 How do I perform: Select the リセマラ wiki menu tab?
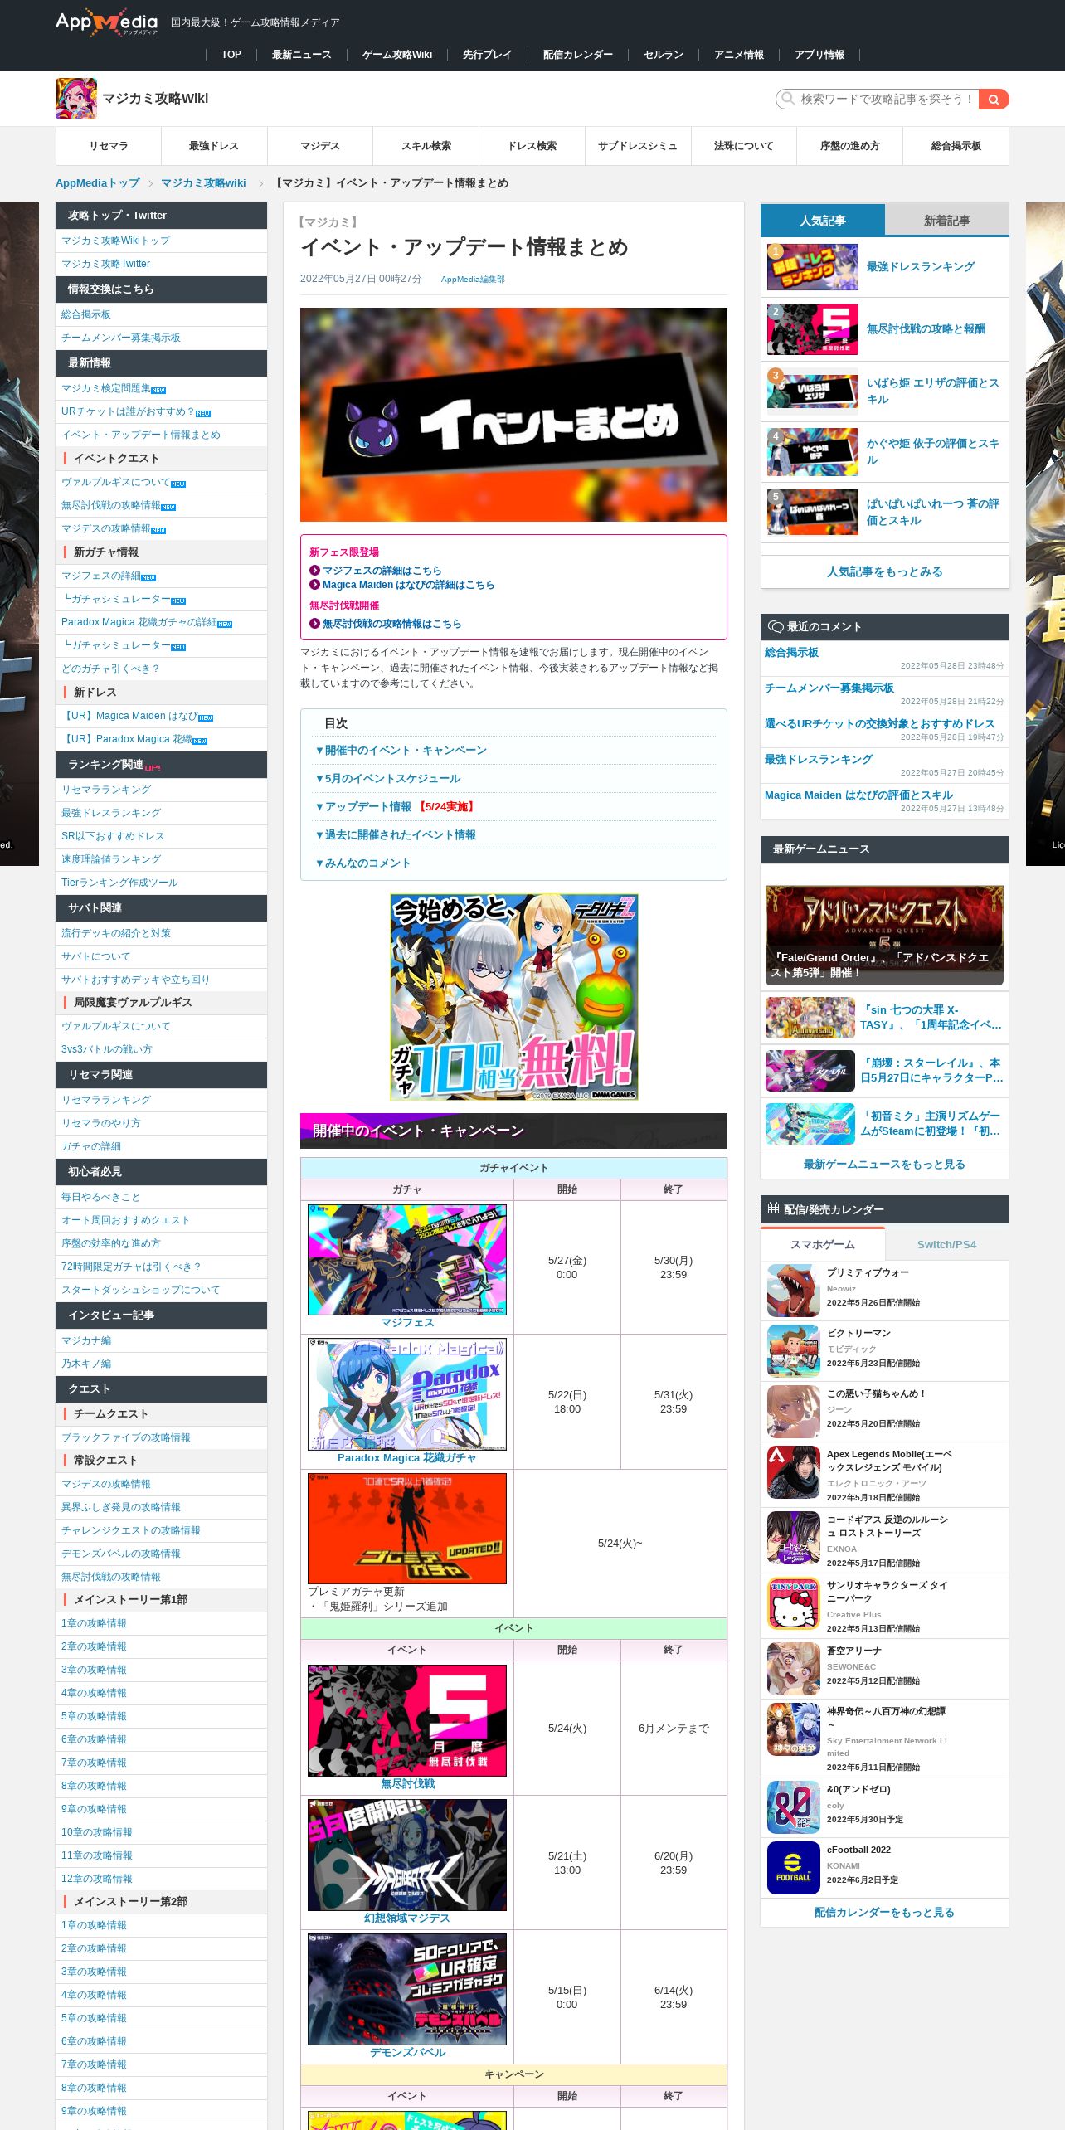tap(109, 146)
